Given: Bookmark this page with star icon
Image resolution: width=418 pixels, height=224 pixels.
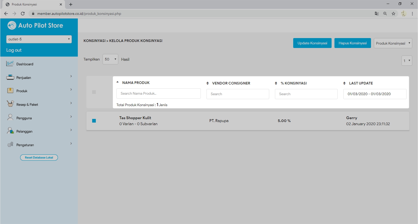Looking at the screenshot, I should (x=393, y=14).
